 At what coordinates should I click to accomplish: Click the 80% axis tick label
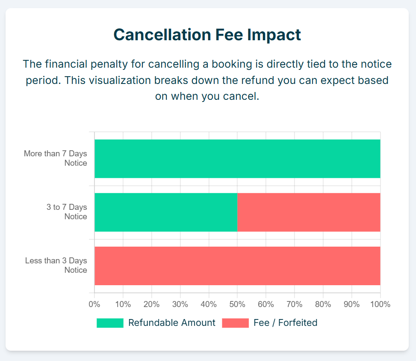(323, 304)
